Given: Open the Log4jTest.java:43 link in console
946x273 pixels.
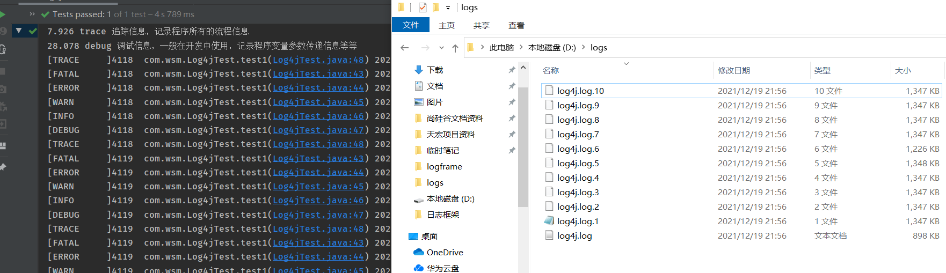Looking at the screenshot, I should pyautogui.click(x=318, y=74).
